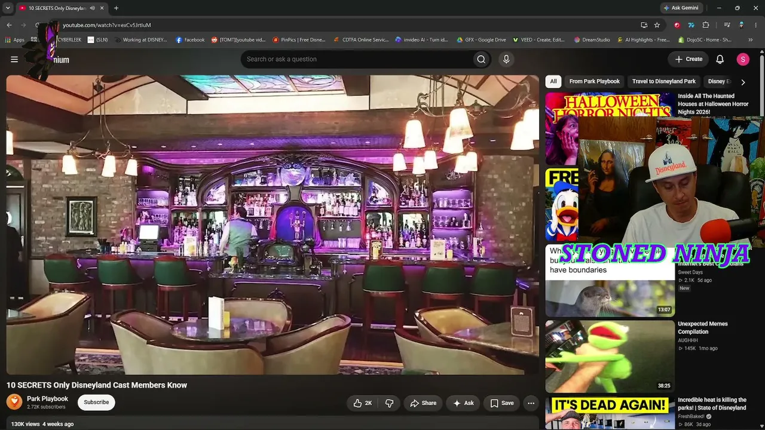
Task: Expand the tab search dropdown
Action: coord(8,8)
